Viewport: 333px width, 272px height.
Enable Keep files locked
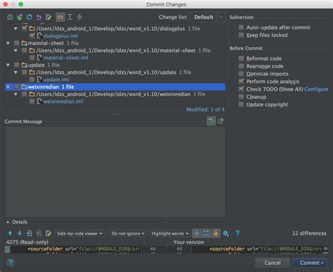241,35
